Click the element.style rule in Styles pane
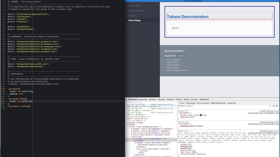The image size is (280, 157). pyautogui.click(x=185, y=106)
